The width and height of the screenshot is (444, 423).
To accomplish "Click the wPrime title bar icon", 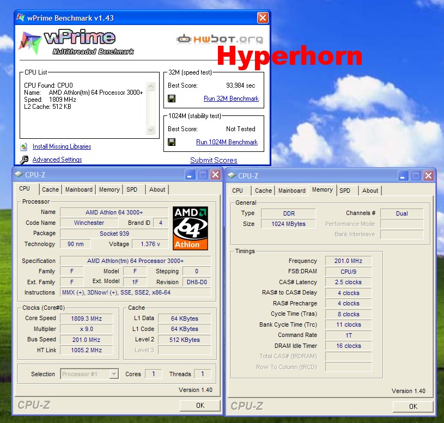I will click(20, 17).
